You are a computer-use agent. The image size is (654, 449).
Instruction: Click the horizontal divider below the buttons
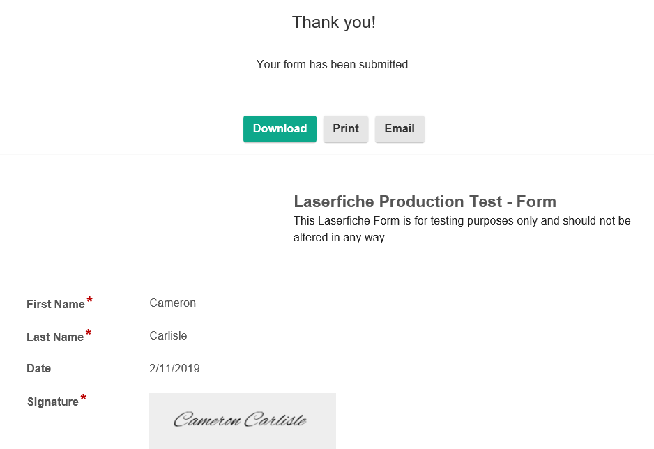tap(327, 155)
